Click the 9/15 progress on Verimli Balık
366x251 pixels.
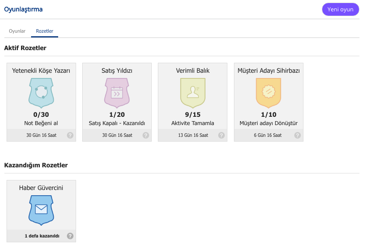coord(193,115)
